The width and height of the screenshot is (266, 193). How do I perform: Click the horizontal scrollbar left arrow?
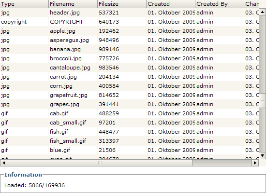click(x=3, y=163)
